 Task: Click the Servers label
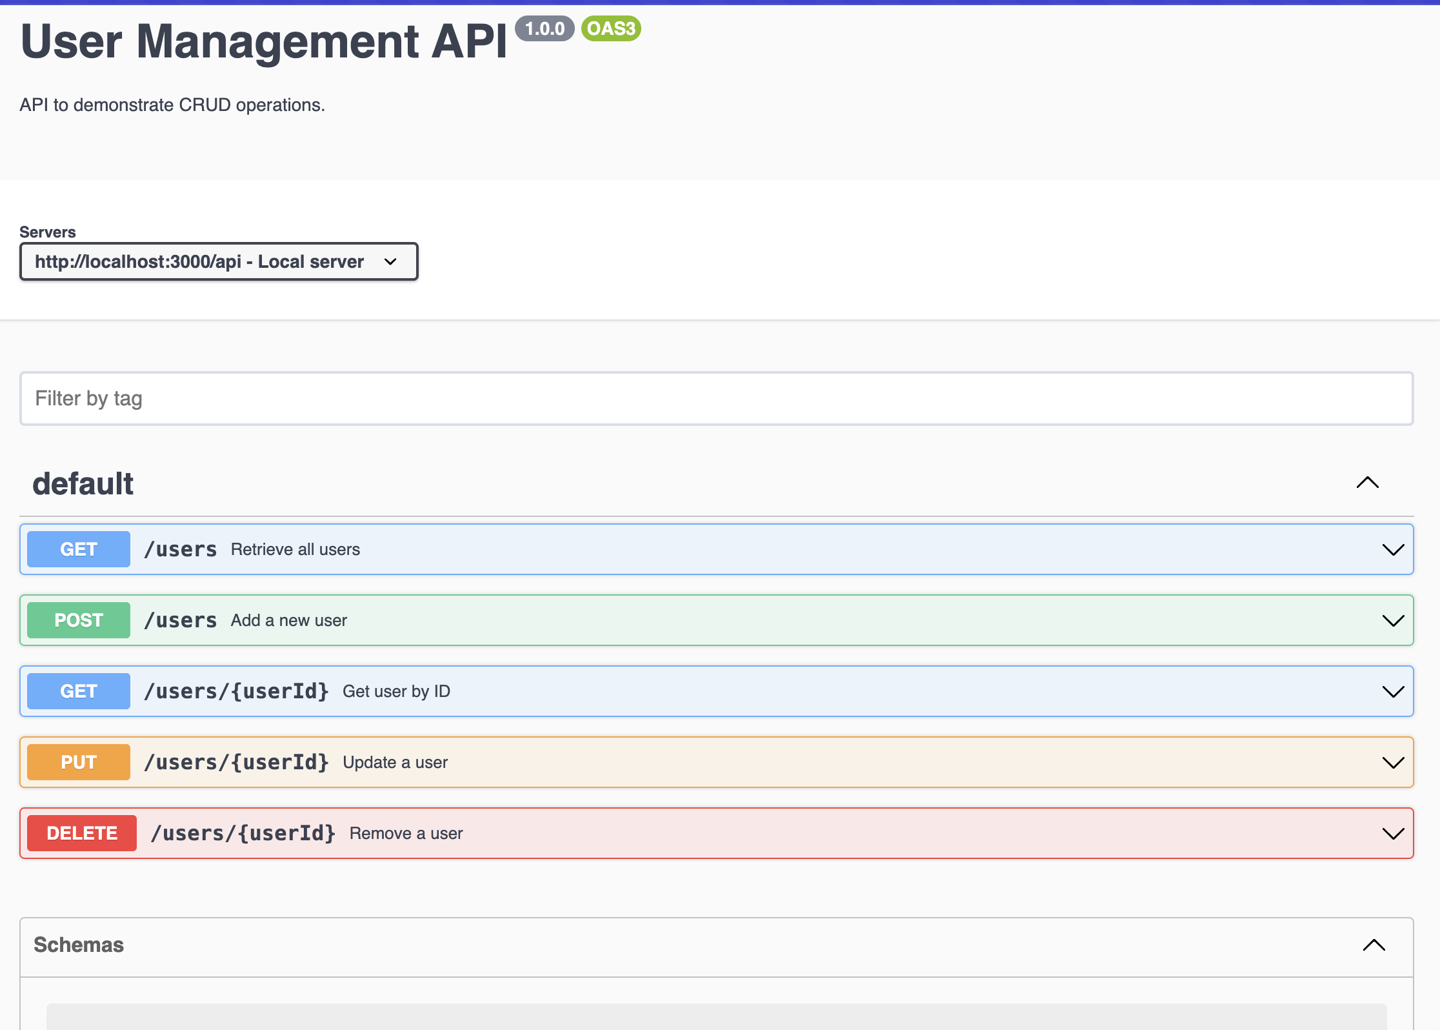(48, 232)
